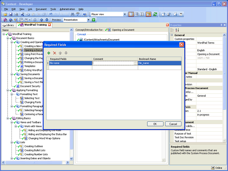Viewport: 228px width, 171px height.
Task: Open the Link menu
Action: pyautogui.click(x=30, y=9)
